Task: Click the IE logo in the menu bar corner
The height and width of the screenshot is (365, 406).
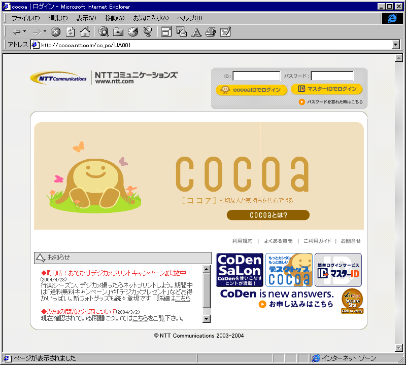Action: click(x=392, y=18)
